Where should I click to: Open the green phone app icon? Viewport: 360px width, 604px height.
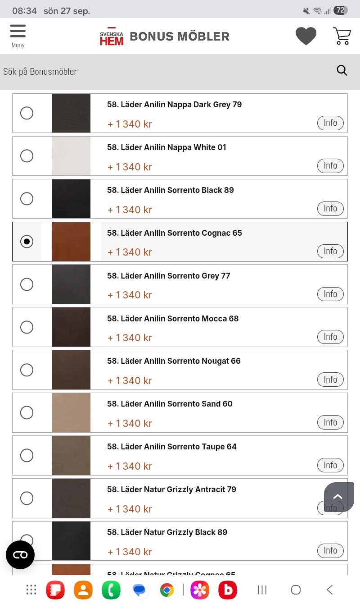pyautogui.click(x=111, y=590)
